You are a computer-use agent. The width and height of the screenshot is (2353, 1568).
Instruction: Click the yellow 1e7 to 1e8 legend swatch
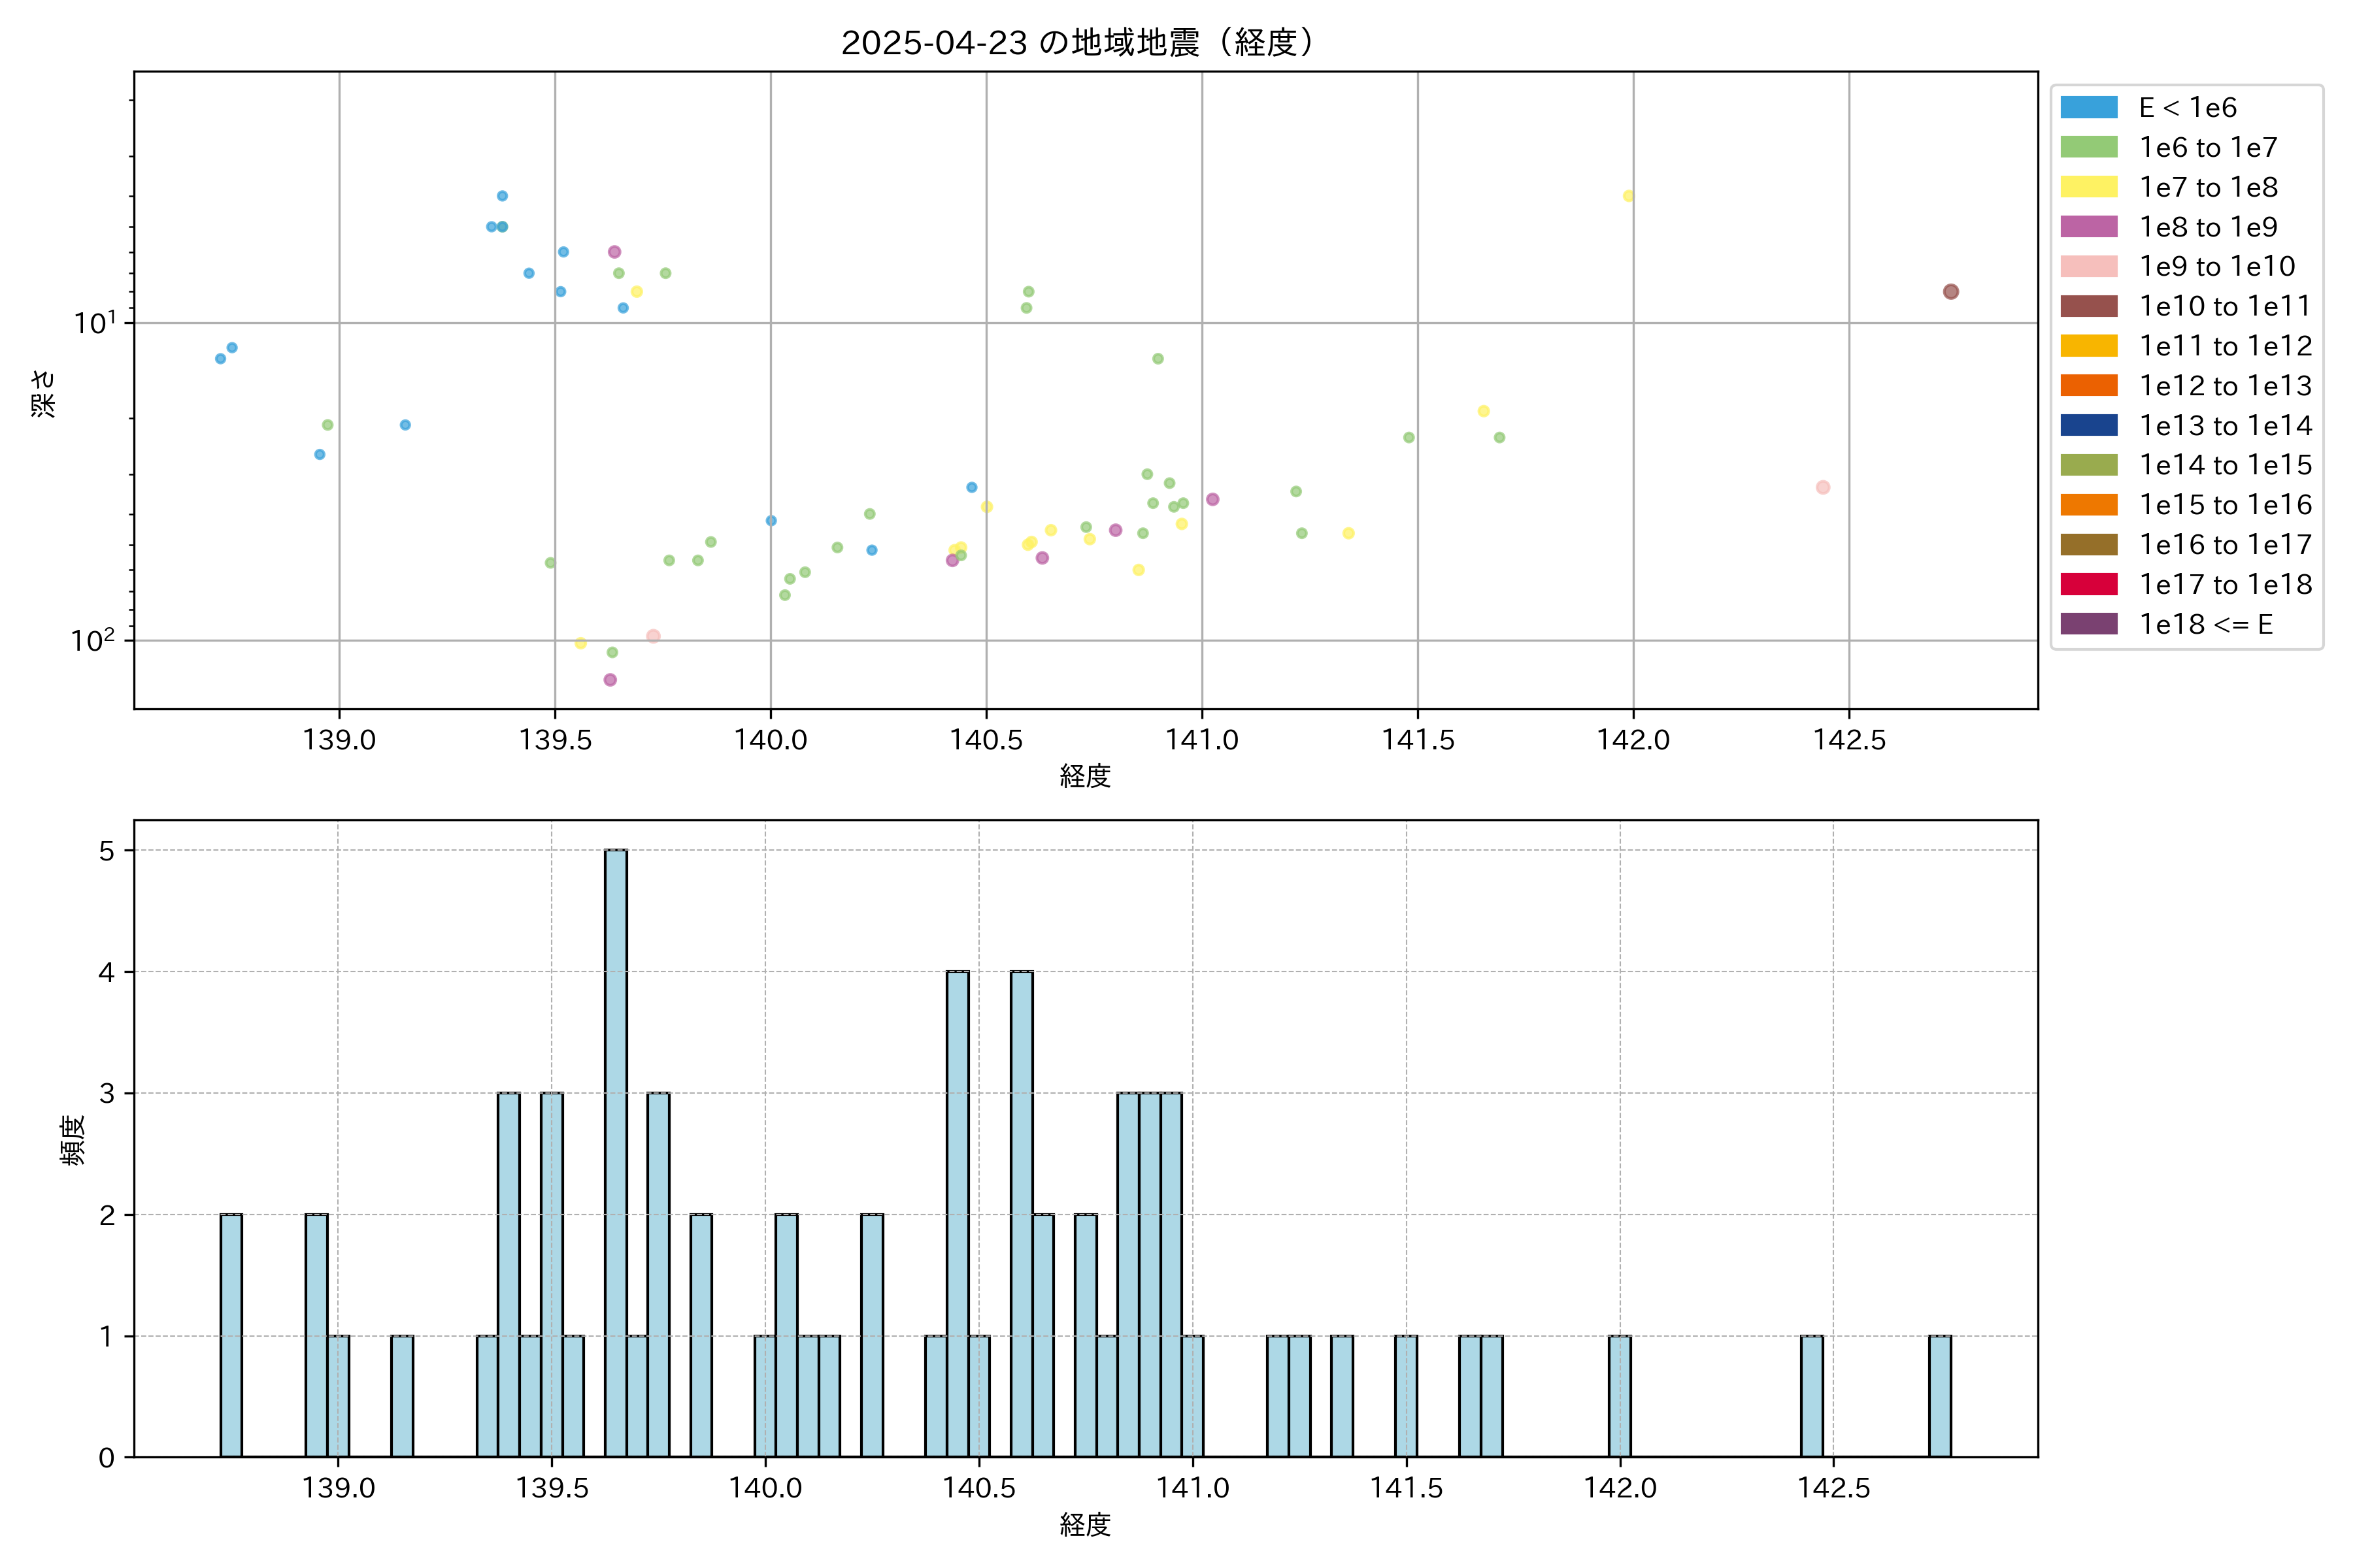click(x=2088, y=187)
